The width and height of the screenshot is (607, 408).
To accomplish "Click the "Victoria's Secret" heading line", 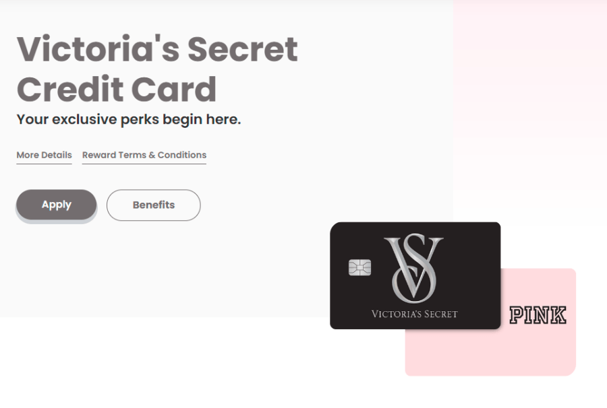I will coord(157,49).
